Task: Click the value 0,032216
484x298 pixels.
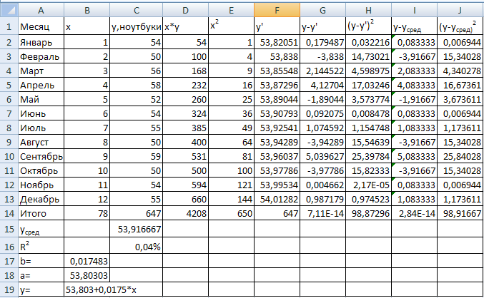Action: coord(368,42)
